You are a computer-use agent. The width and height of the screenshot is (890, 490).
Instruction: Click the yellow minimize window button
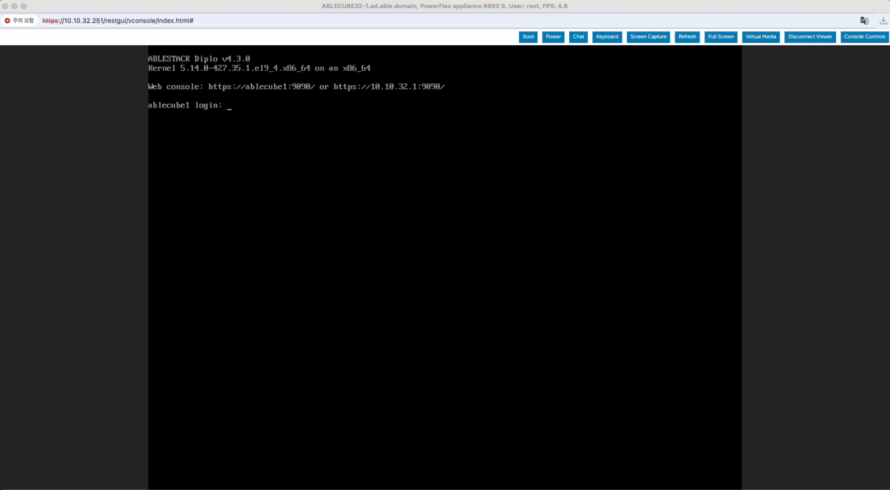tap(14, 6)
